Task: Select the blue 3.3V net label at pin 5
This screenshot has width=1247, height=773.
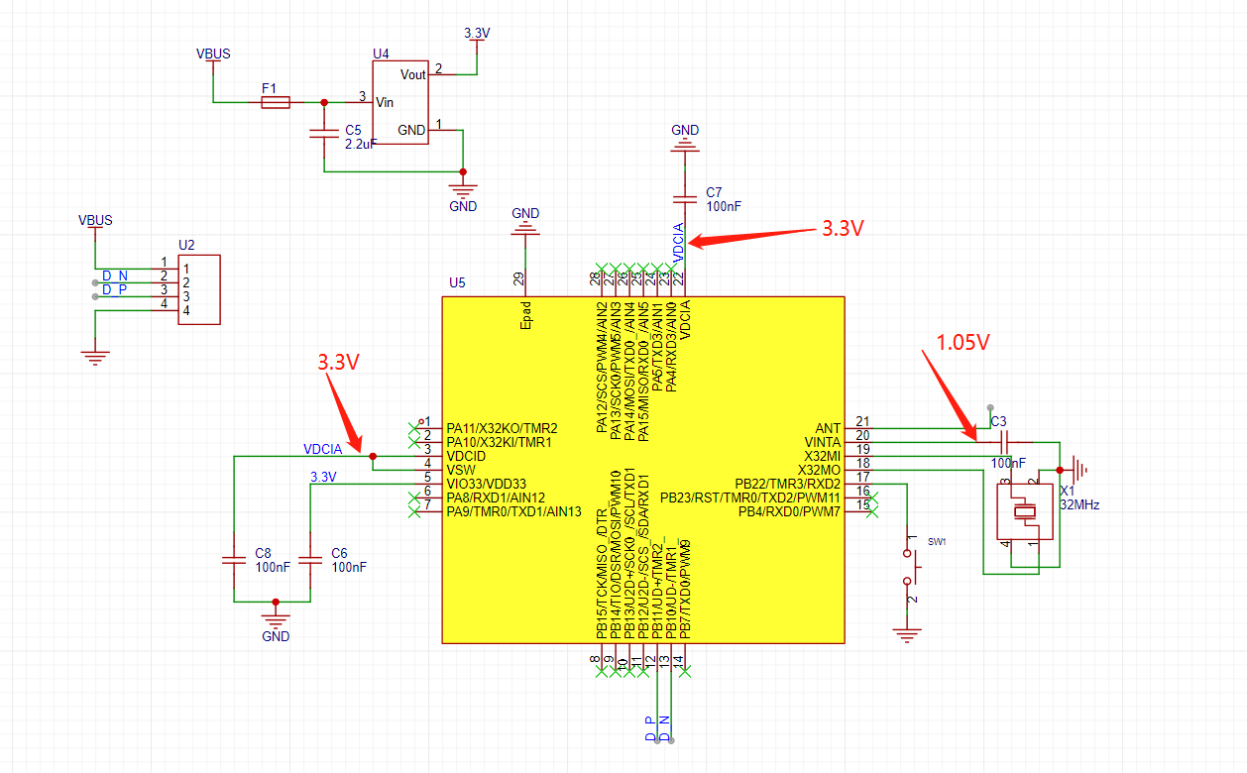Action: tap(323, 477)
